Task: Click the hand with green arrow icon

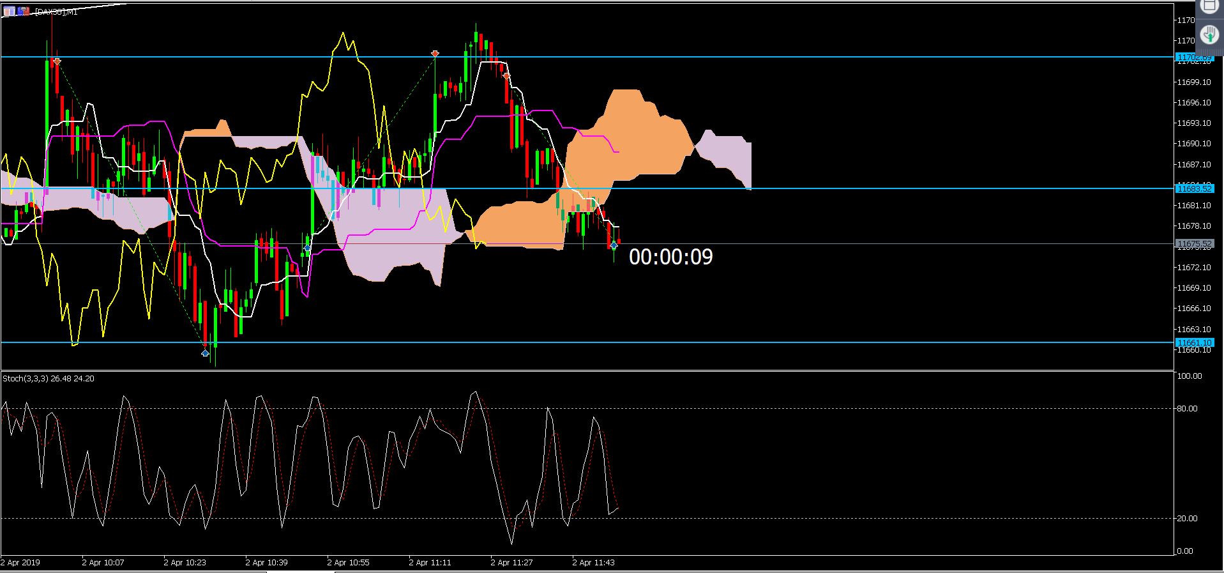Action: [1209, 34]
